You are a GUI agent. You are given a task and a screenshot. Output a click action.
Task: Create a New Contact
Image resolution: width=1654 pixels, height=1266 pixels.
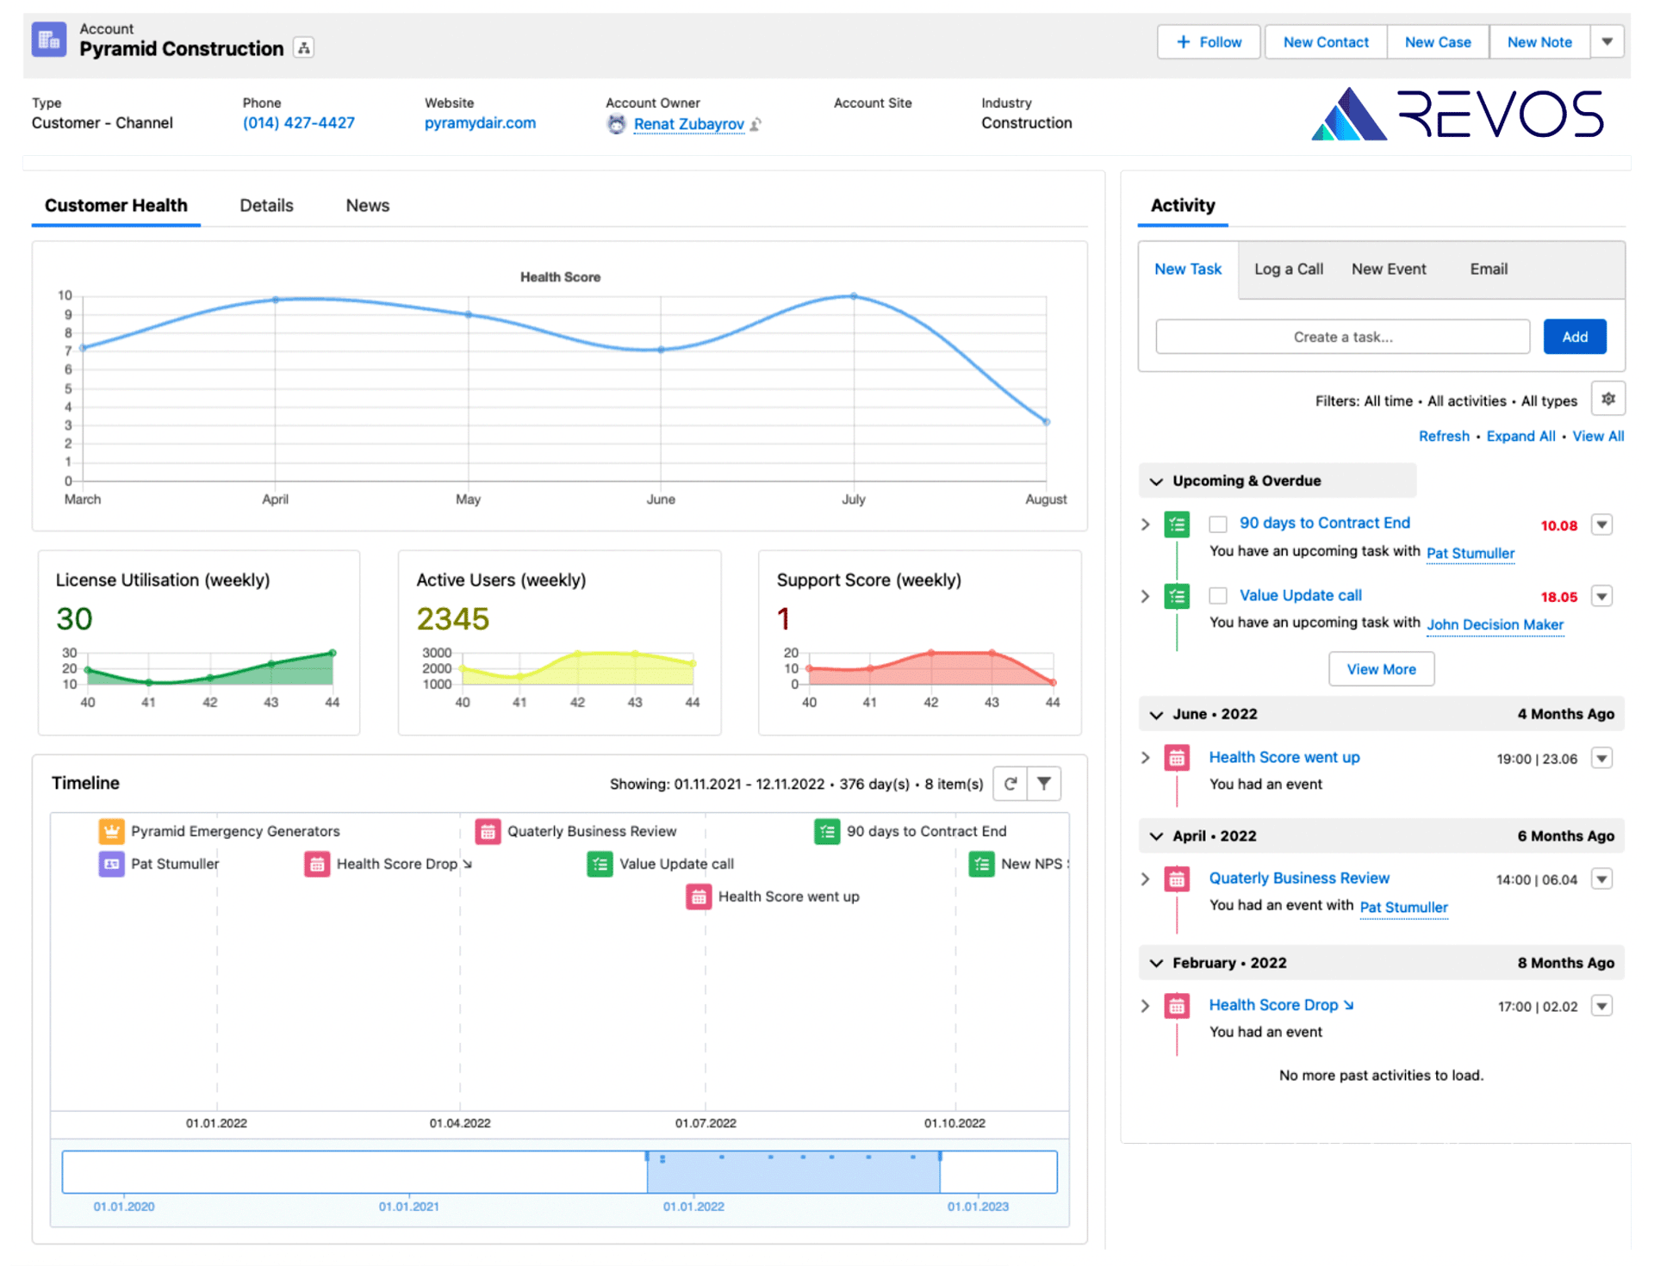click(1326, 42)
